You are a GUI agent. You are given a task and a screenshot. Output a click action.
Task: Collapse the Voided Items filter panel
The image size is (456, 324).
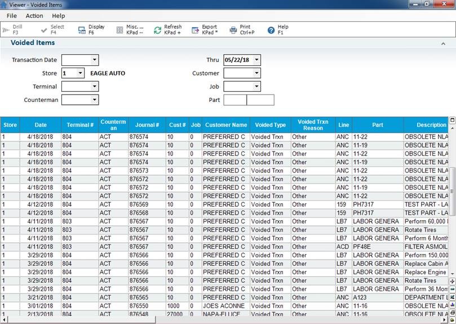tap(443, 43)
